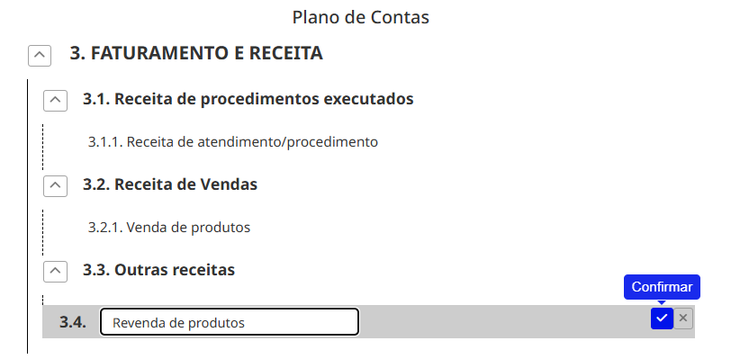The image size is (731, 359).
Task: Click the 3.4. account number label
Action: tap(73, 322)
